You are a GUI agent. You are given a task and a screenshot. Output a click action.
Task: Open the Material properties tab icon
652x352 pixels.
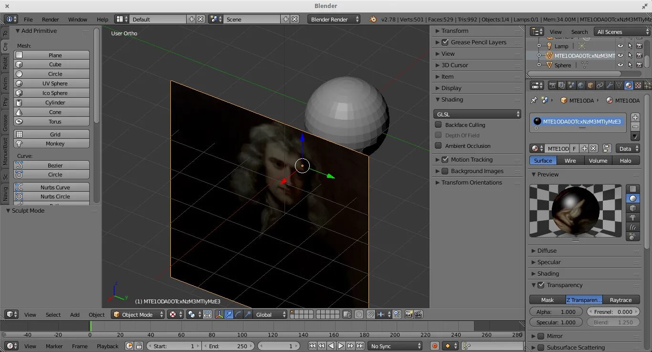pyautogui.click(x=629, y=85)
